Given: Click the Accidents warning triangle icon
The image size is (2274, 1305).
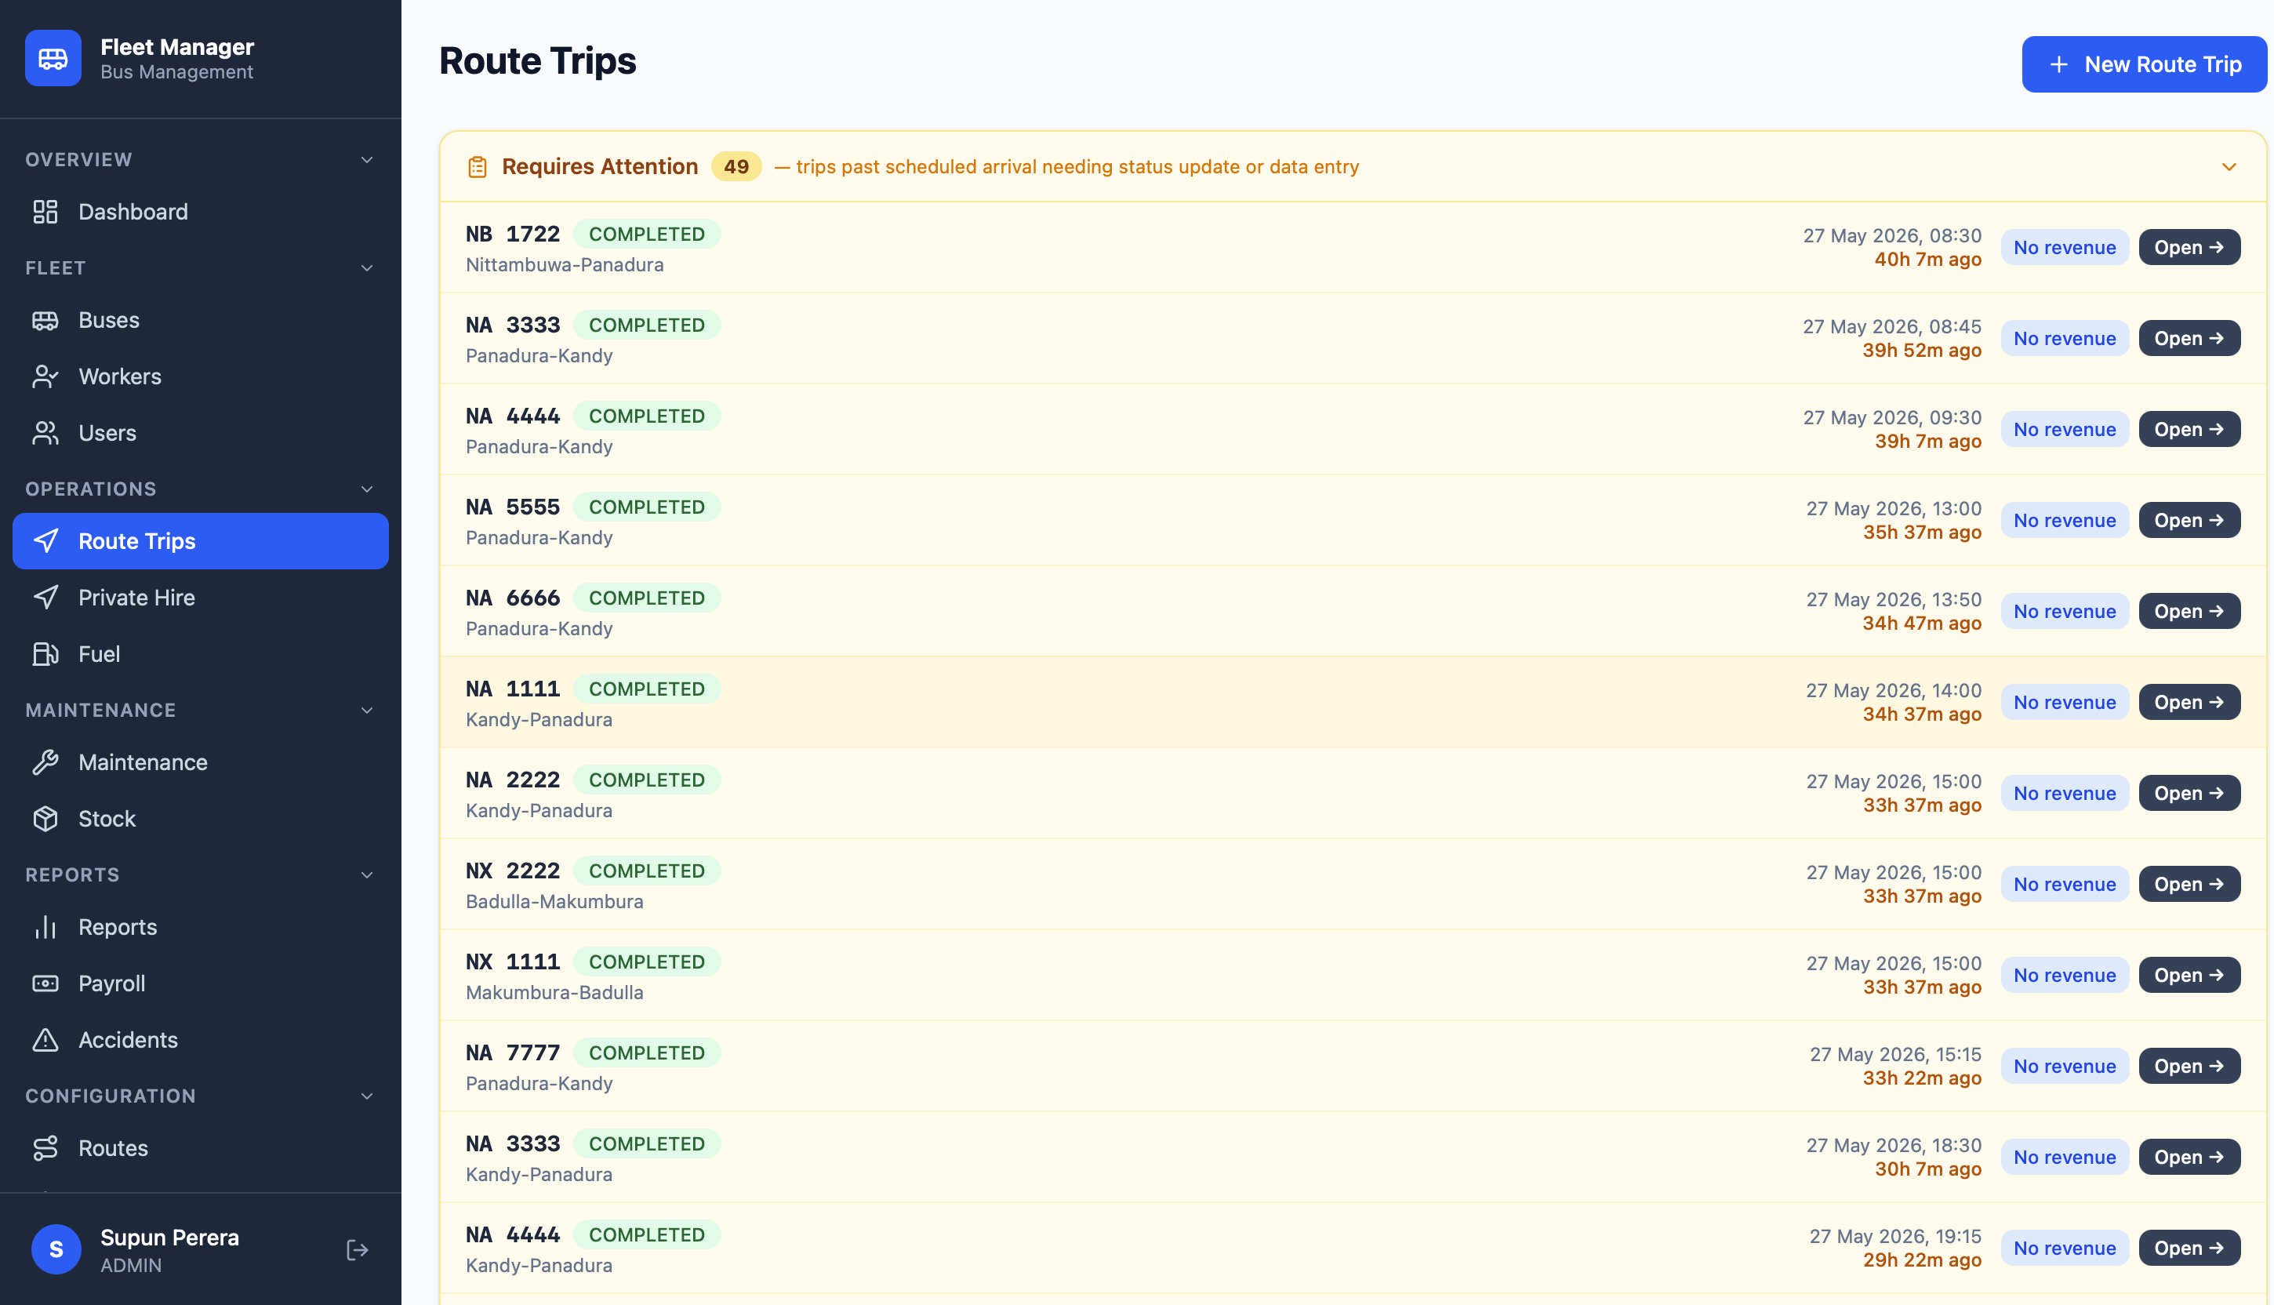Looking at the screenshot, I should (45, 1041).
